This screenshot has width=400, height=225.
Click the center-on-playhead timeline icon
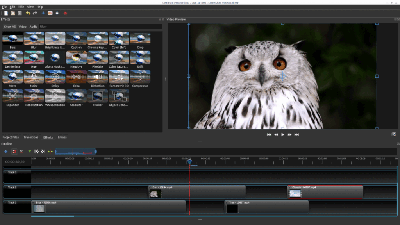(50, 151)
